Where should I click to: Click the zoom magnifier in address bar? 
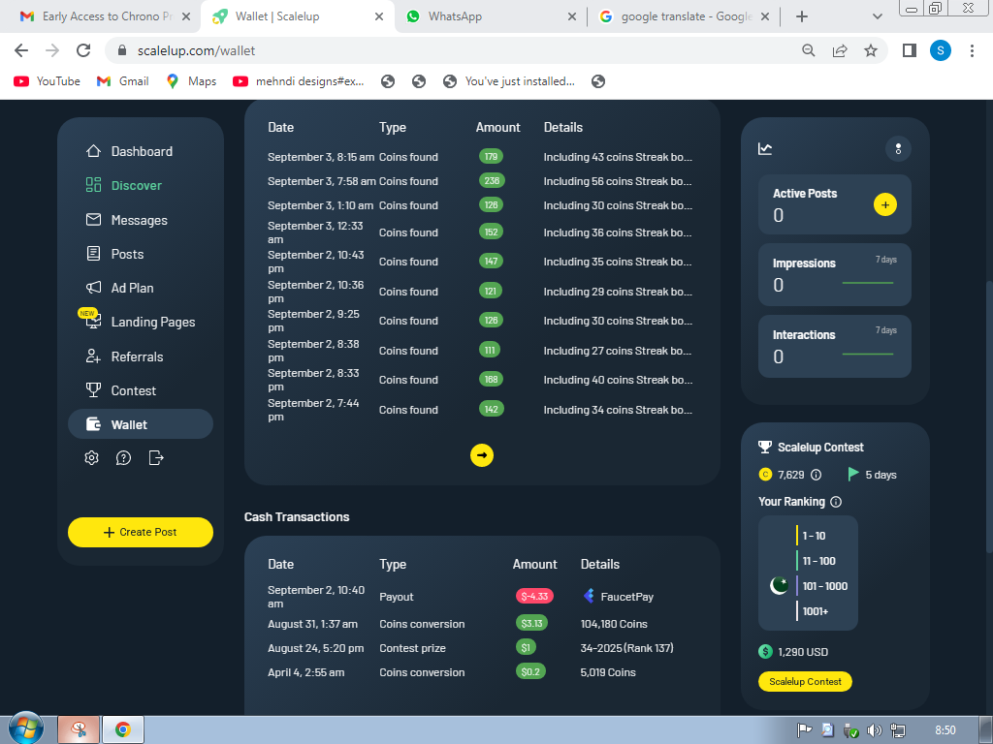click(x=809, y=50)
